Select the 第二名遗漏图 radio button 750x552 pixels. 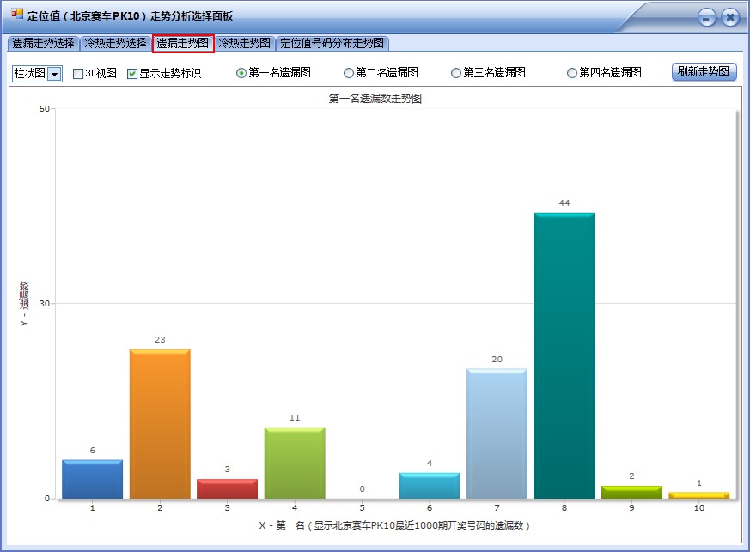click(x=349, y=73)
